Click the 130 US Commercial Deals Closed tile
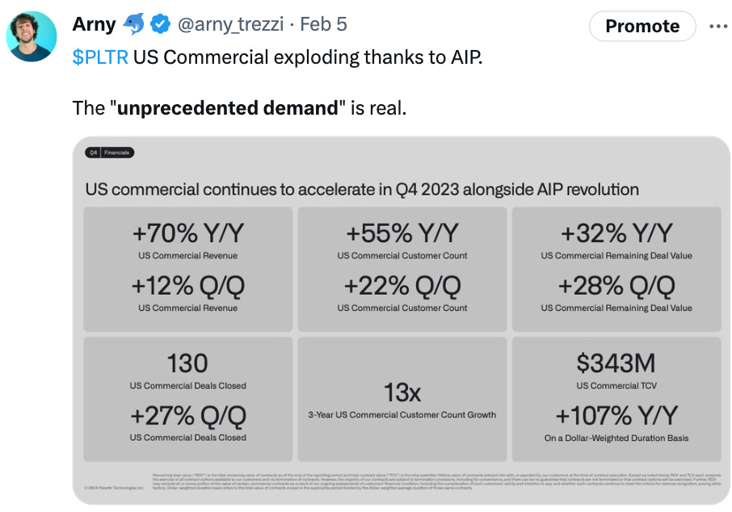The height and width of the screenshot is (512, 732). click(188, 399)
